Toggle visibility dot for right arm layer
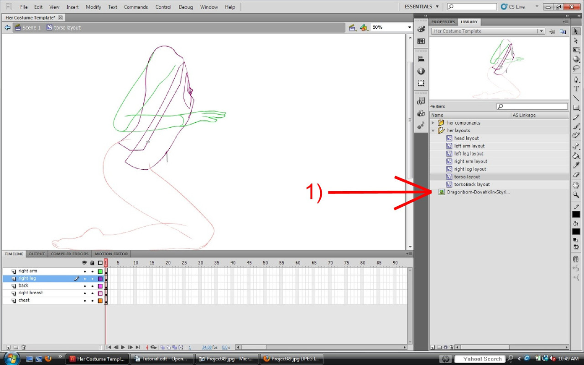 [84, 271]
